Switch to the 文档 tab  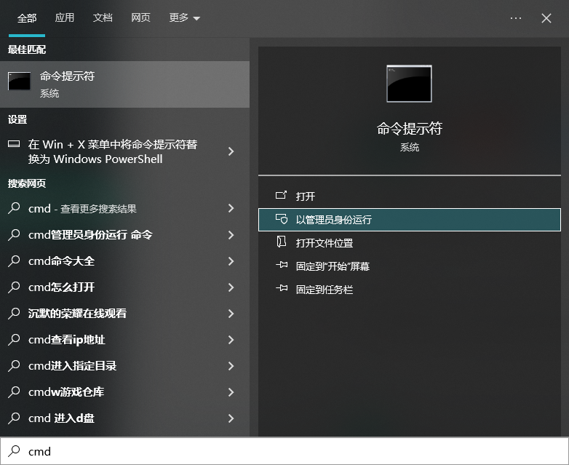click(x=103, y=18)
